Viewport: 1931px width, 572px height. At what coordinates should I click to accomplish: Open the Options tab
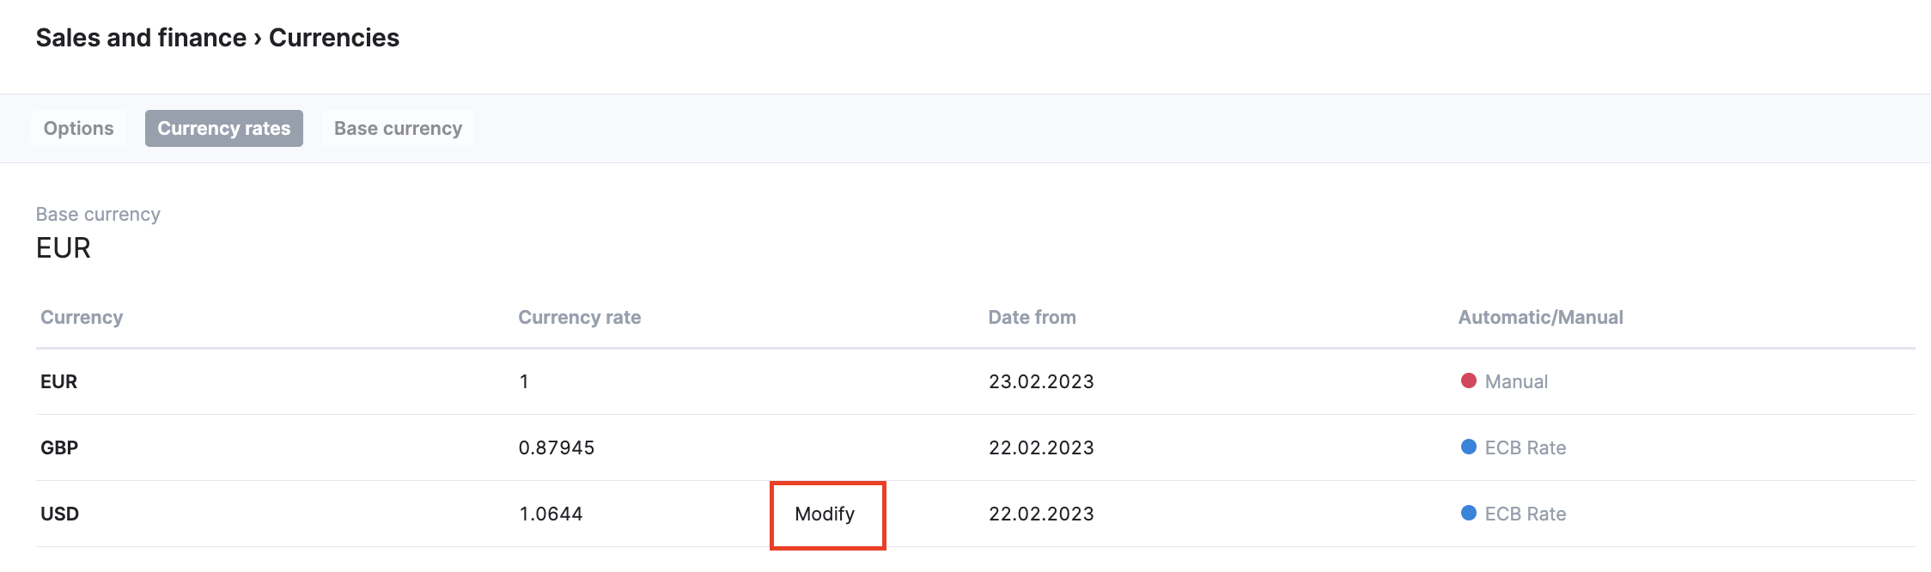point(78,128)
